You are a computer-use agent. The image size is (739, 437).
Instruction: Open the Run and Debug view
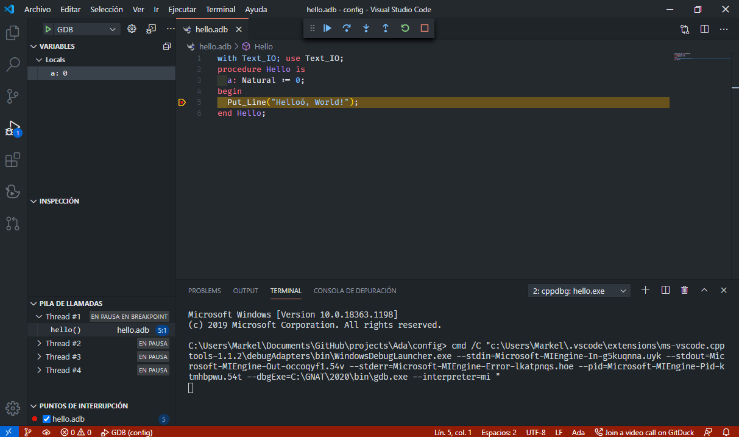pyautogui.click(x=13, y=128)
